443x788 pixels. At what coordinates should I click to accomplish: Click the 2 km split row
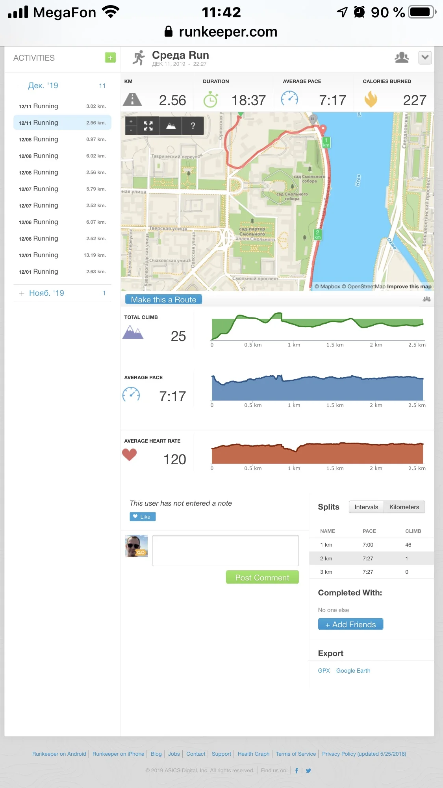pos(371,558)
